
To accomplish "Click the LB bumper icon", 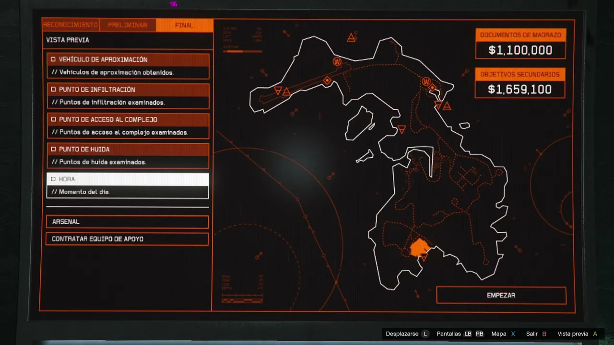I will point(468,334).
